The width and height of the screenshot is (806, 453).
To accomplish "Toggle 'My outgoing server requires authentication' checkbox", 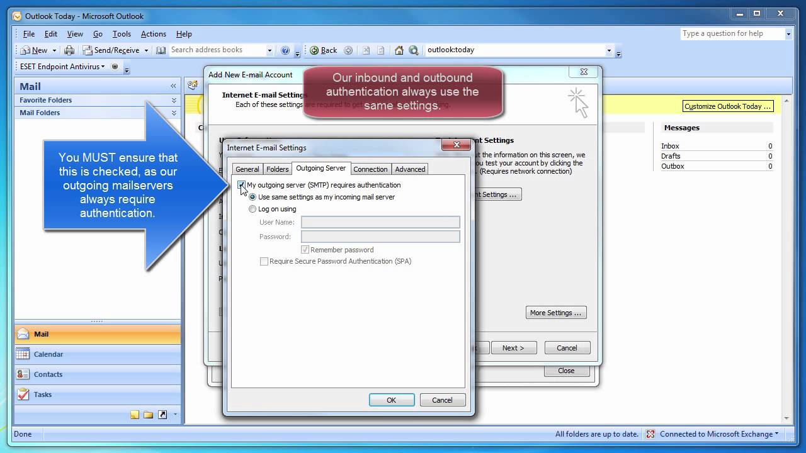I will pos(242,185).
